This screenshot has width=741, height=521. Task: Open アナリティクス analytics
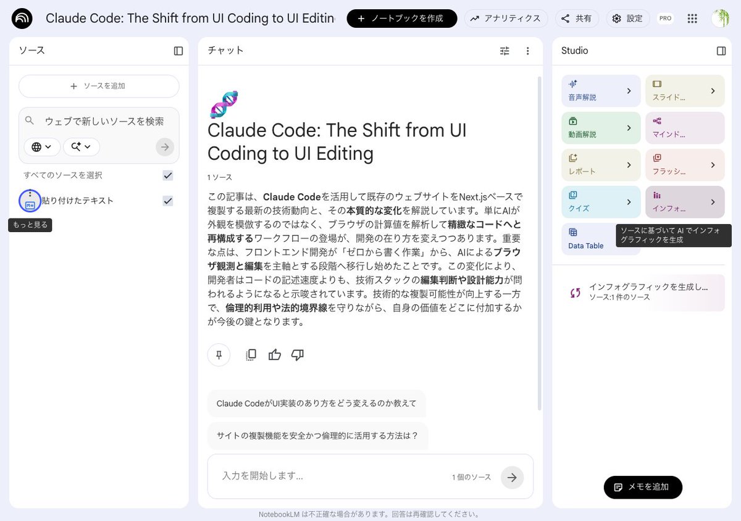point(506,19)
